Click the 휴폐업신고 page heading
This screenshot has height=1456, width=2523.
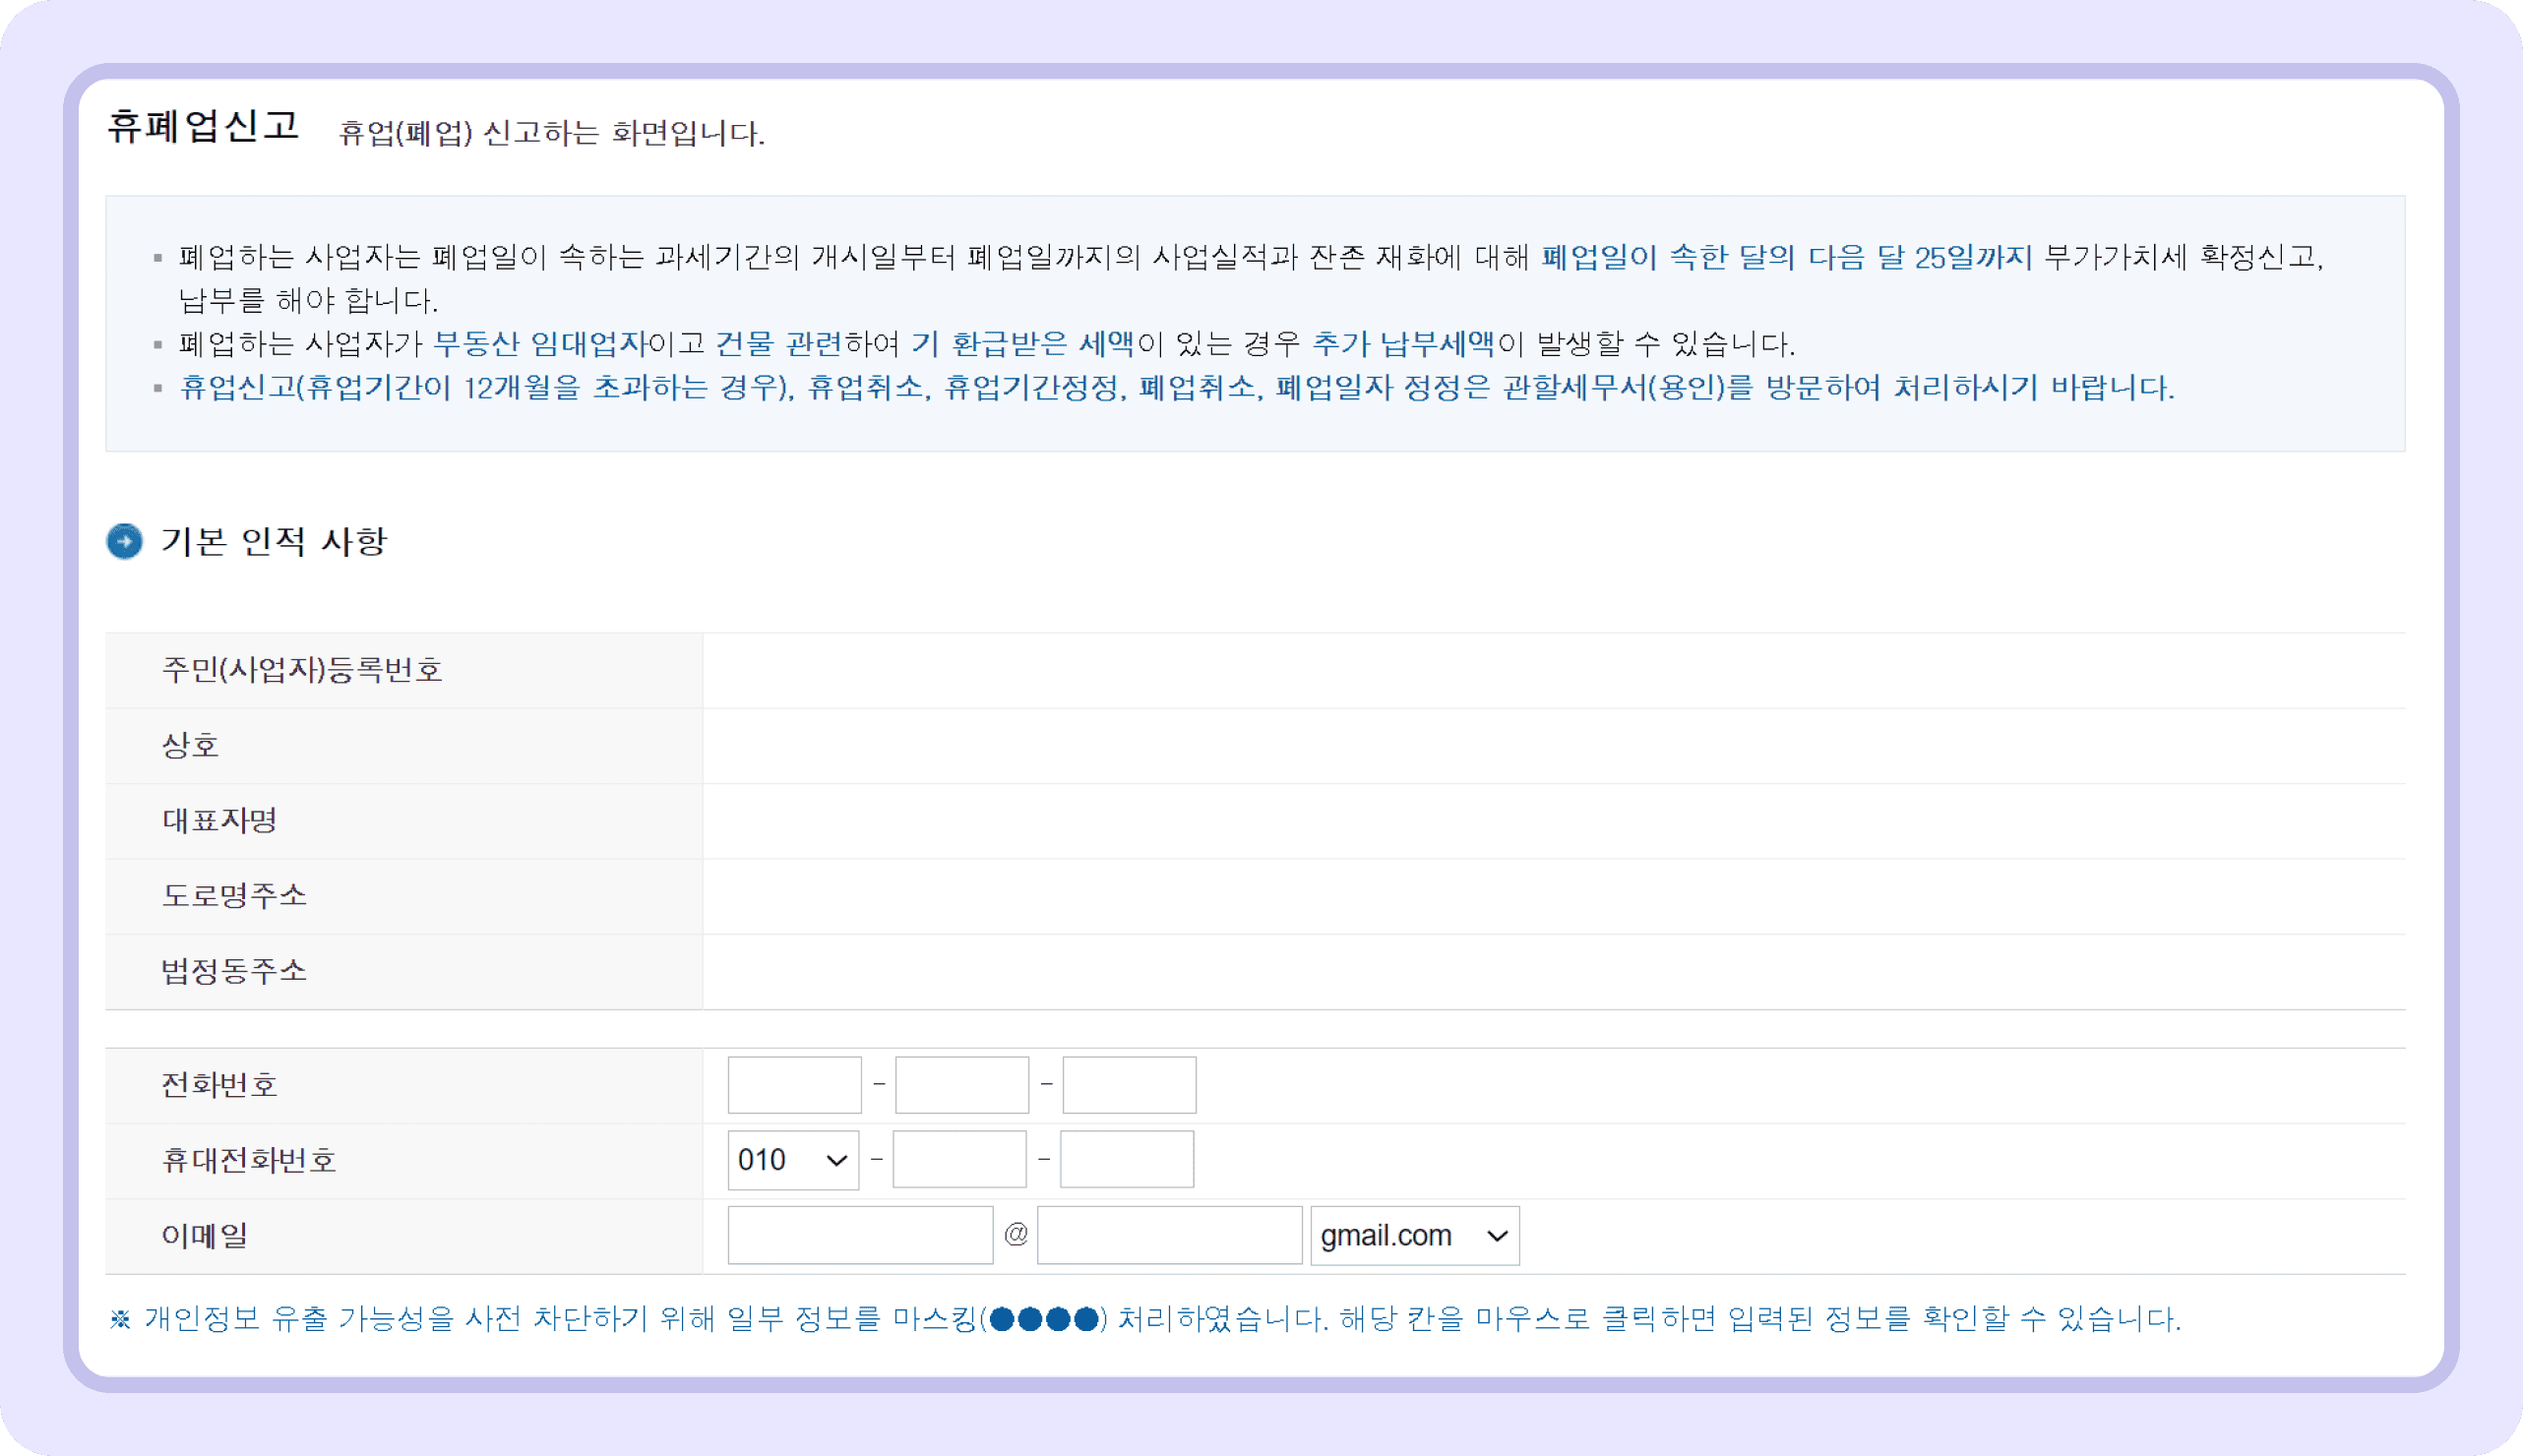[203, 127]
